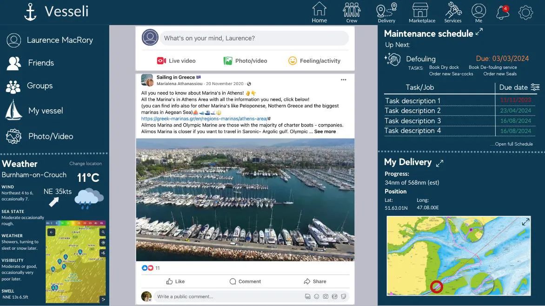Open the settings gear
This screenshot has width=545, height=306.
tap(525, 12)
